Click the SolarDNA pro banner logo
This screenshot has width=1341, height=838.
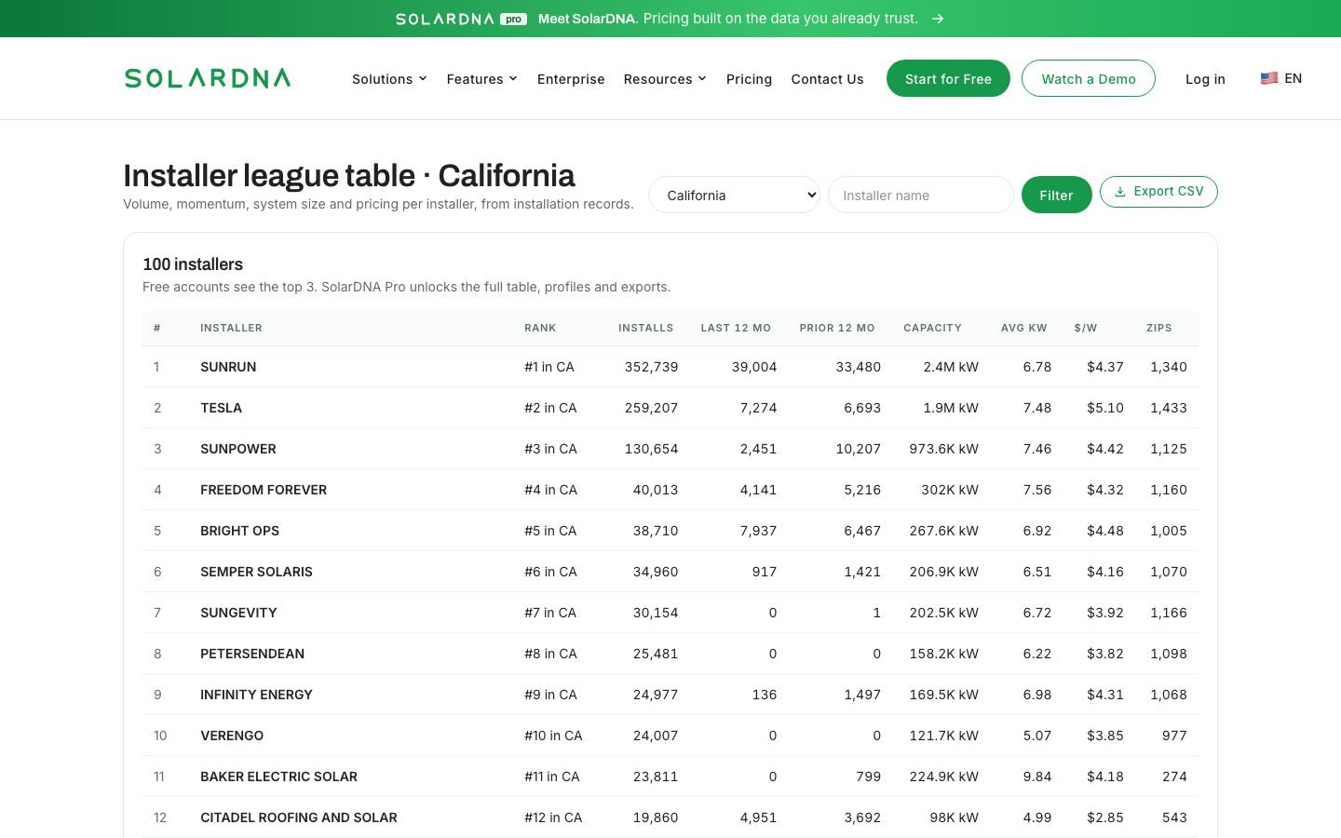[461, 19]
